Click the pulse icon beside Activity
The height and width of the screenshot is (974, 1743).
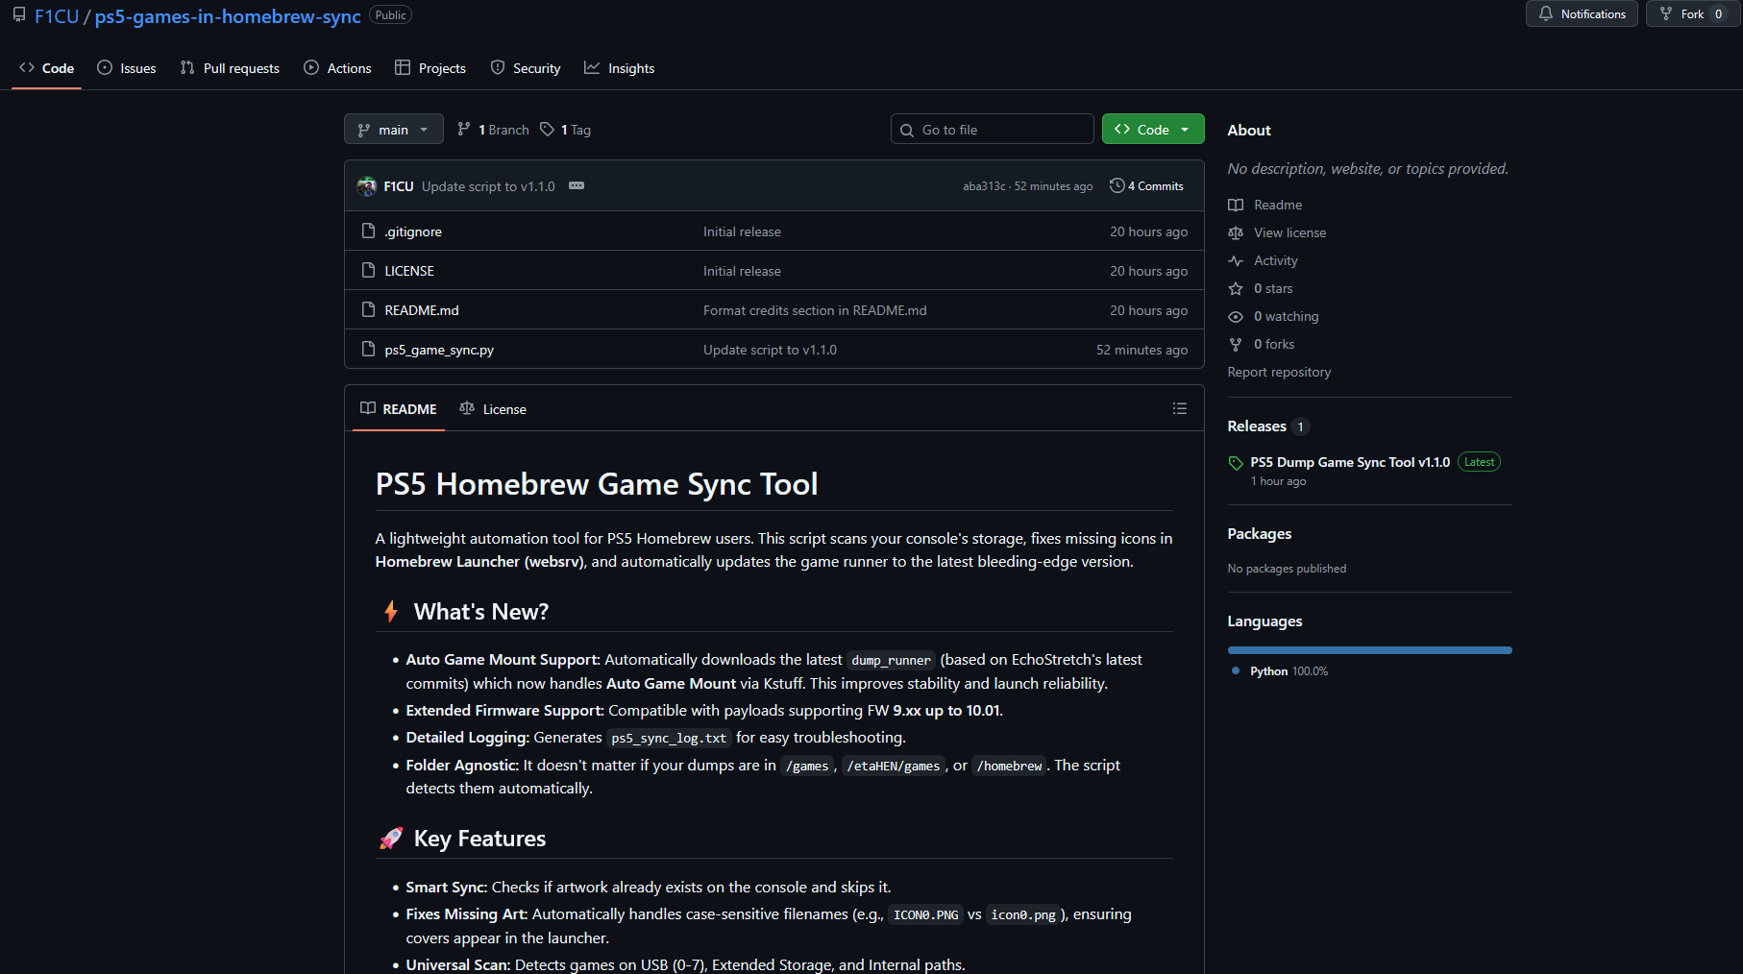pyautogui.click(x=1236, y=261)
